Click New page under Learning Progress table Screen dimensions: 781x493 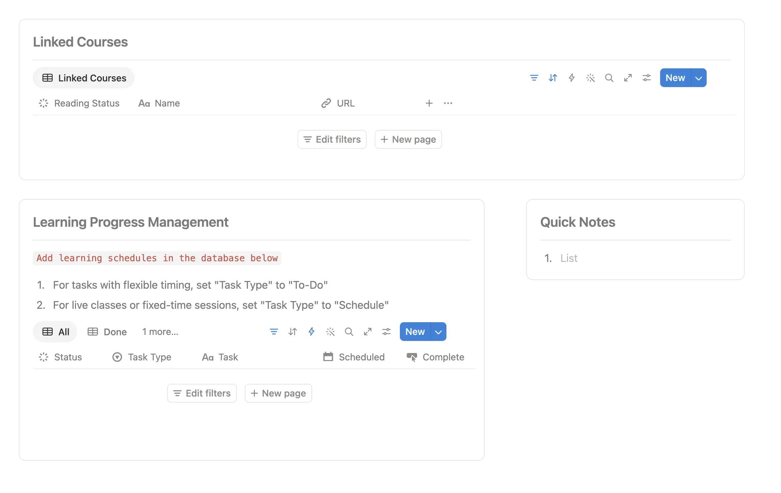pos(278,393)
